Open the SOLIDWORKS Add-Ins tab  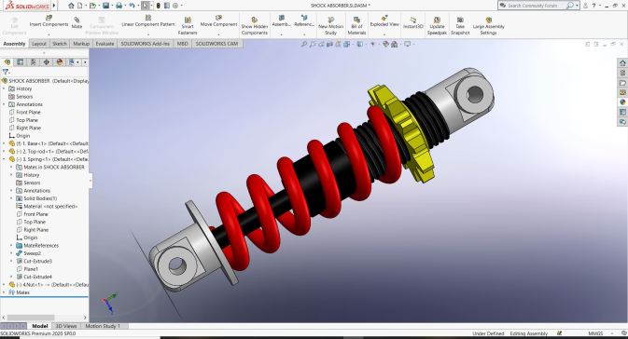click(145, 44)
